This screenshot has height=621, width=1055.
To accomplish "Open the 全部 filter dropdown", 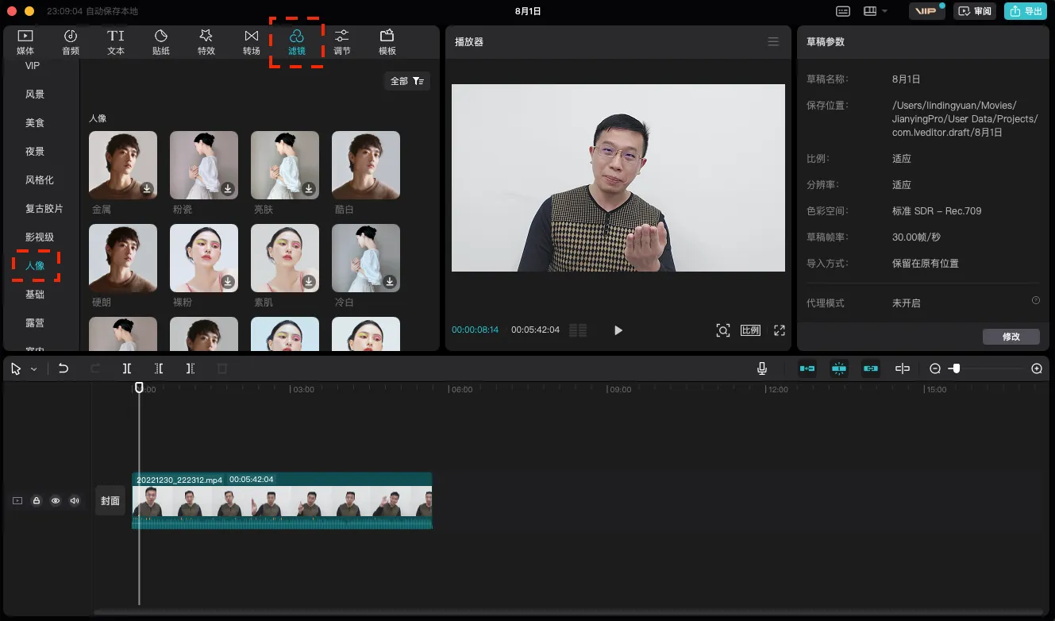I will [407, 81].
